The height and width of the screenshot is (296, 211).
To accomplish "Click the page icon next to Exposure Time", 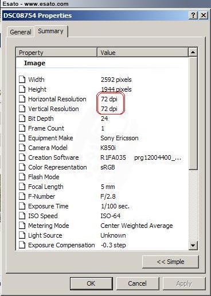I will (x=22, y=206).
